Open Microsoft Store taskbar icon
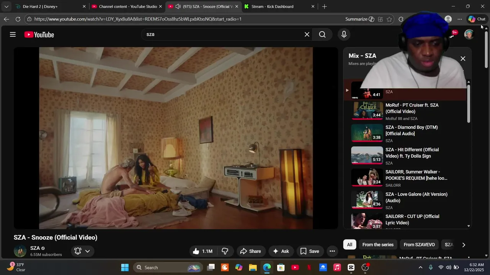 [x=281, y=267]
